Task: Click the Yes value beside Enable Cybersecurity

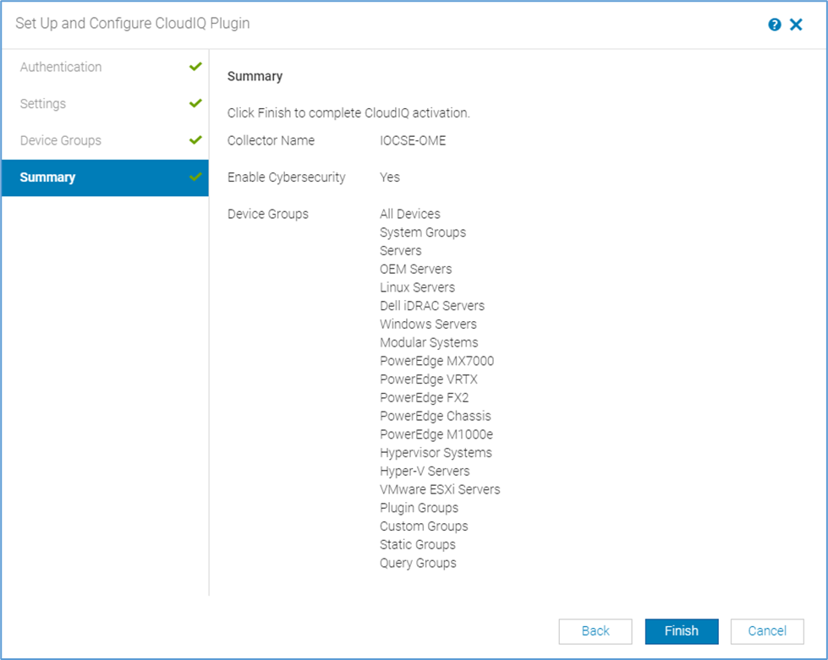Action: [x=387, y=177]
